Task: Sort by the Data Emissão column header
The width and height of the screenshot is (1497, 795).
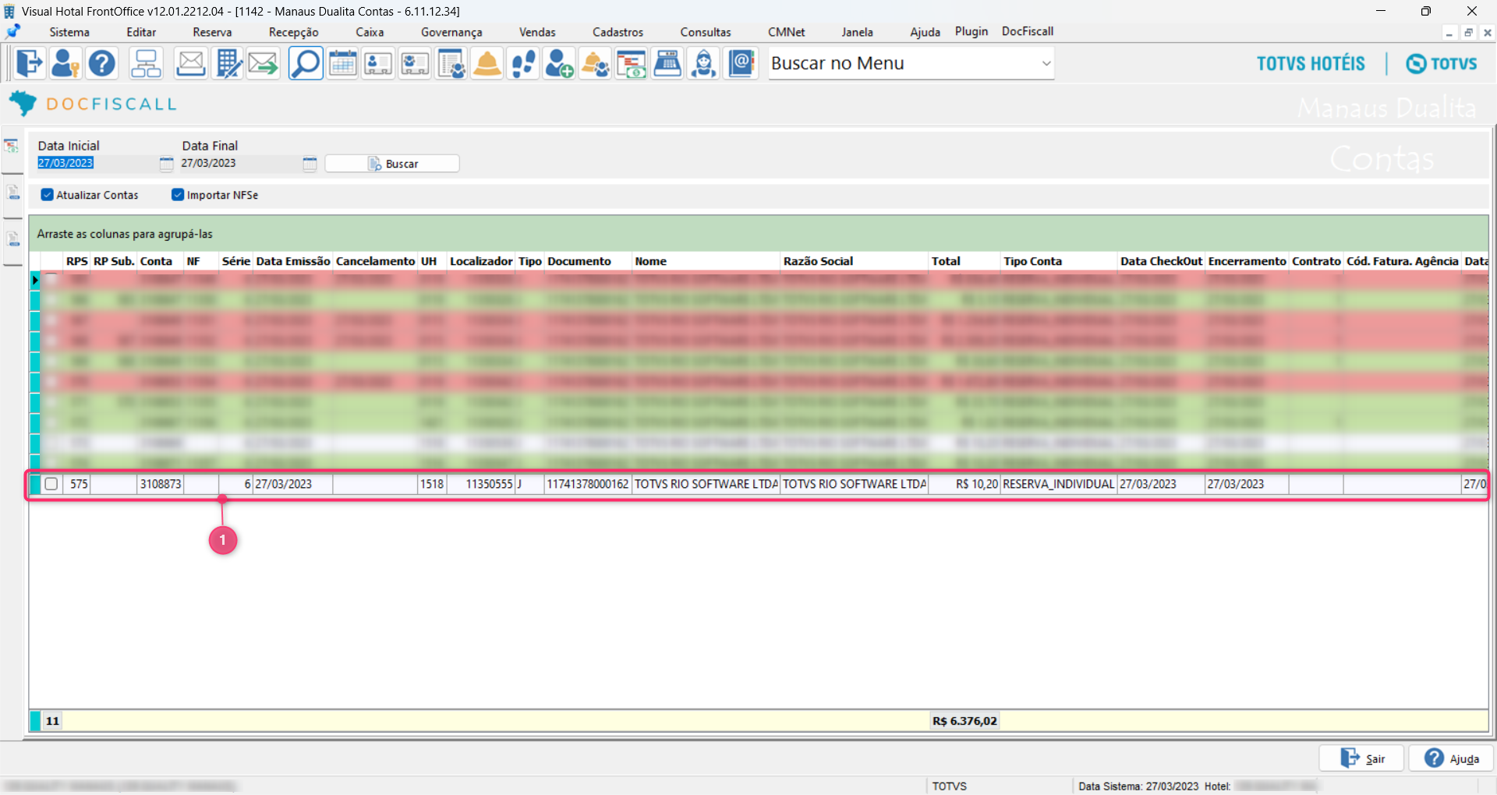Action: click(x=293, y=261)
